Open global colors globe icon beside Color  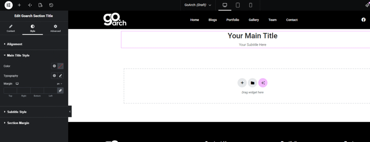pos(54,66)
